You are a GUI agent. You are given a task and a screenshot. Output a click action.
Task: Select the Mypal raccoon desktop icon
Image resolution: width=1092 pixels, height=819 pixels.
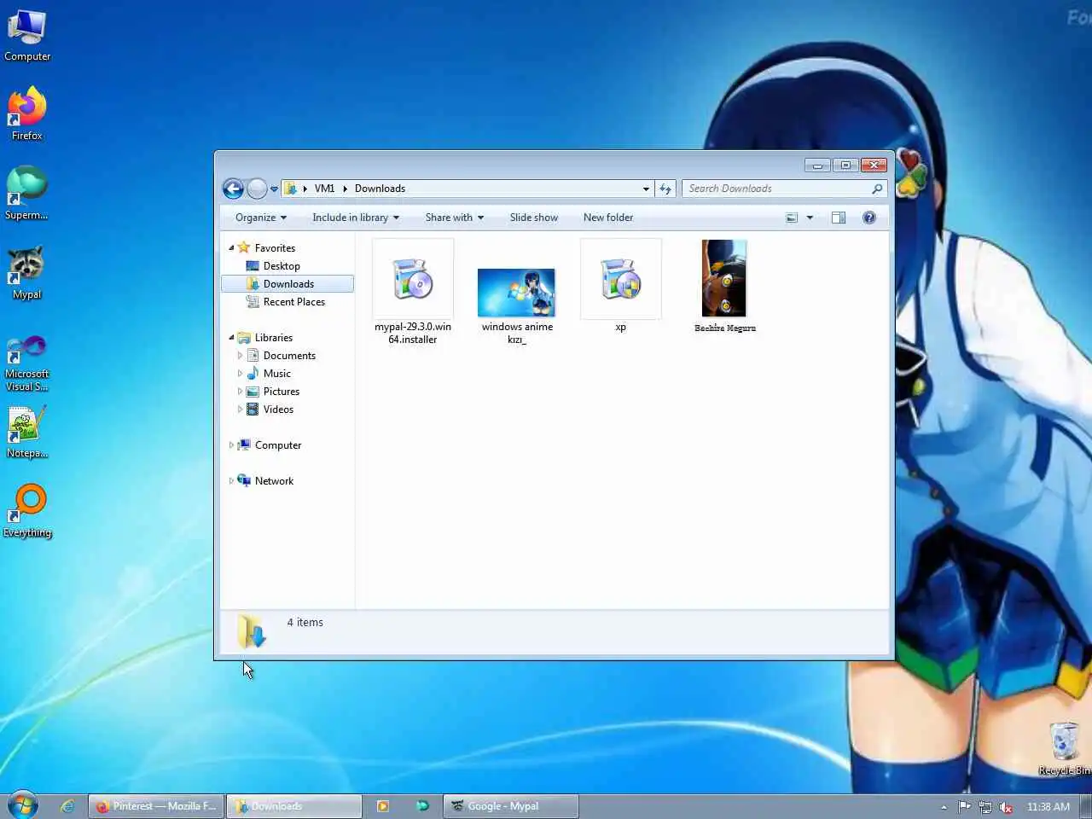[27, 273]
